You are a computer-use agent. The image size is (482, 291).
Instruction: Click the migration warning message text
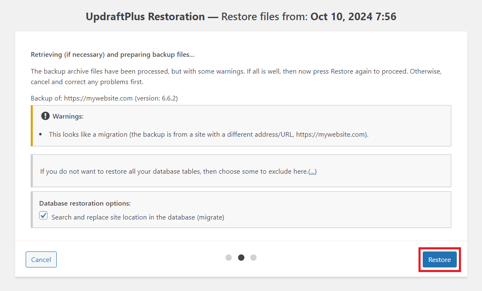pos(208,135)
